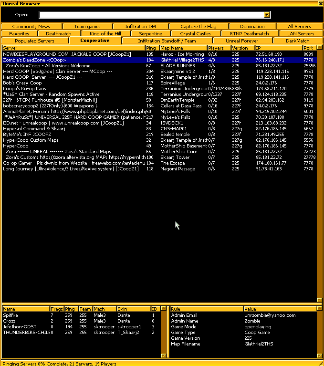Click the server list scroll-down arrow

tap(320, 300)
